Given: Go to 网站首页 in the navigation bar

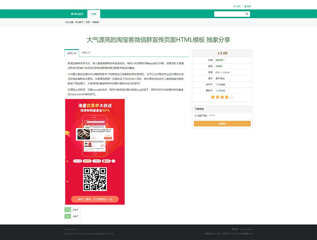Looking at the screenshot, I should point(77,14).
